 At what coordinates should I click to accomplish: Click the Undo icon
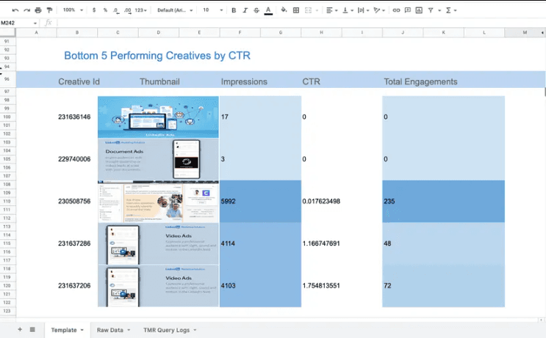pyautogui.click(x=15, y=10)
